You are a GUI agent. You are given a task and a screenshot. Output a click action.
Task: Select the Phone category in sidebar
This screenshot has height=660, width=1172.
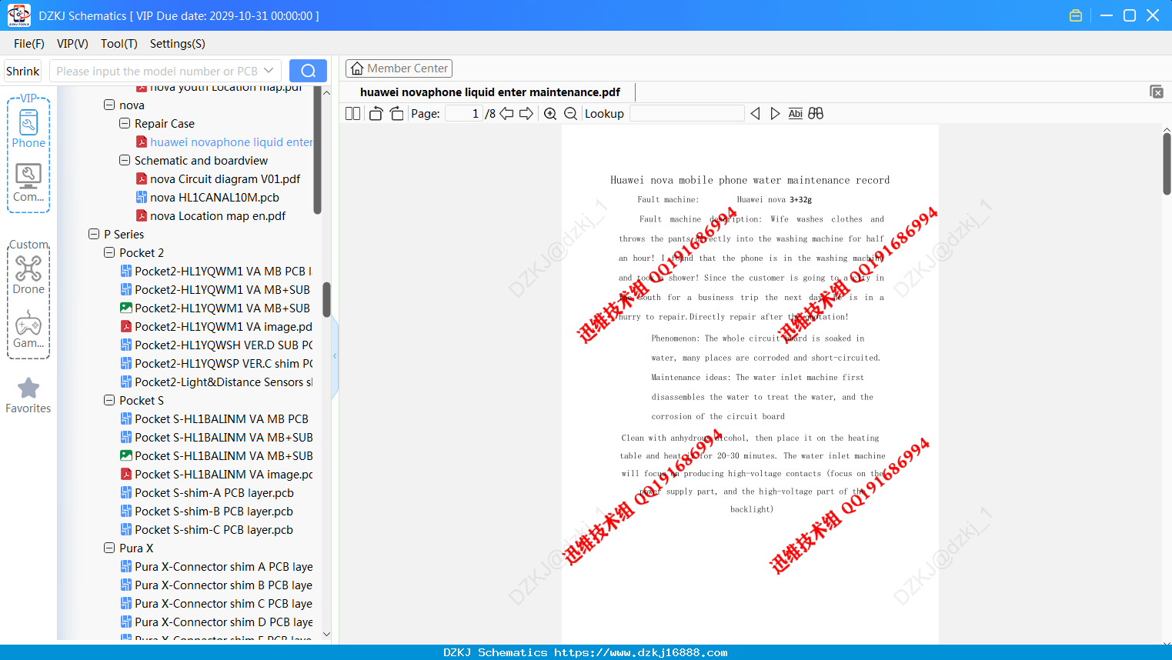coord(28,129)
